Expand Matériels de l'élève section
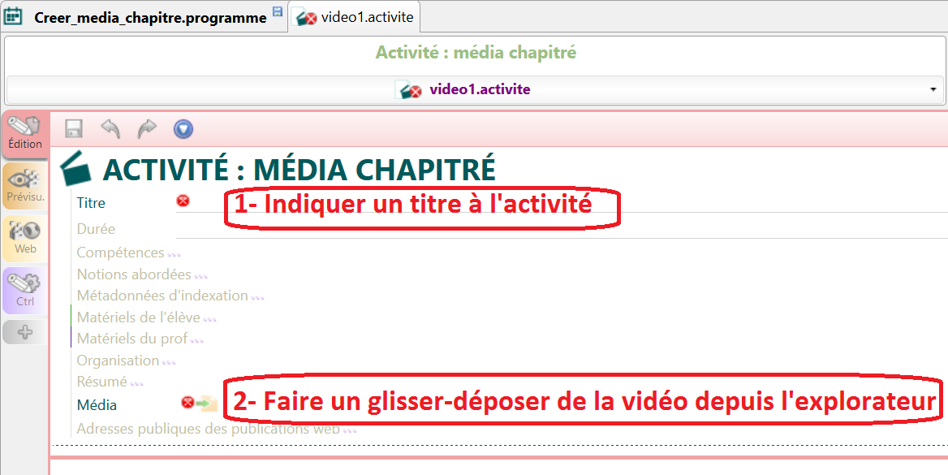The height and width of the screenshot is (475, 948). pos(146,317)
